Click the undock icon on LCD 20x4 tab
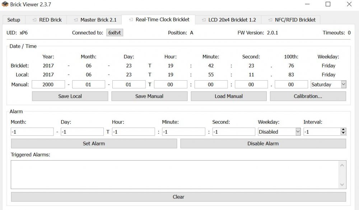This screenshot has height=210, width=359. tap(204, 20)
